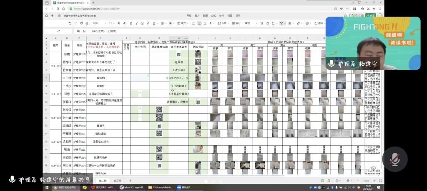Click the filter funnel icon
The image size is (427, 191).
click(281, 23)
